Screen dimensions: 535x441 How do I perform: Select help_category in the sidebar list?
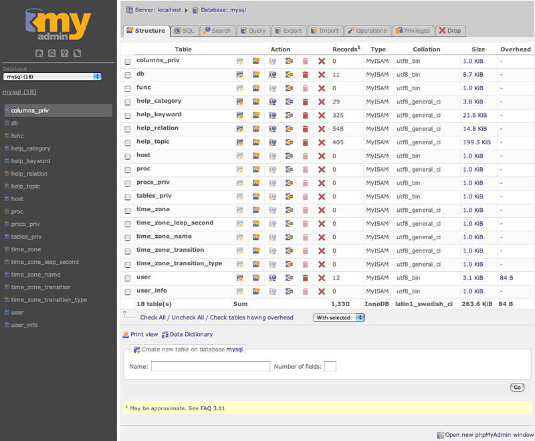(31, 148)
